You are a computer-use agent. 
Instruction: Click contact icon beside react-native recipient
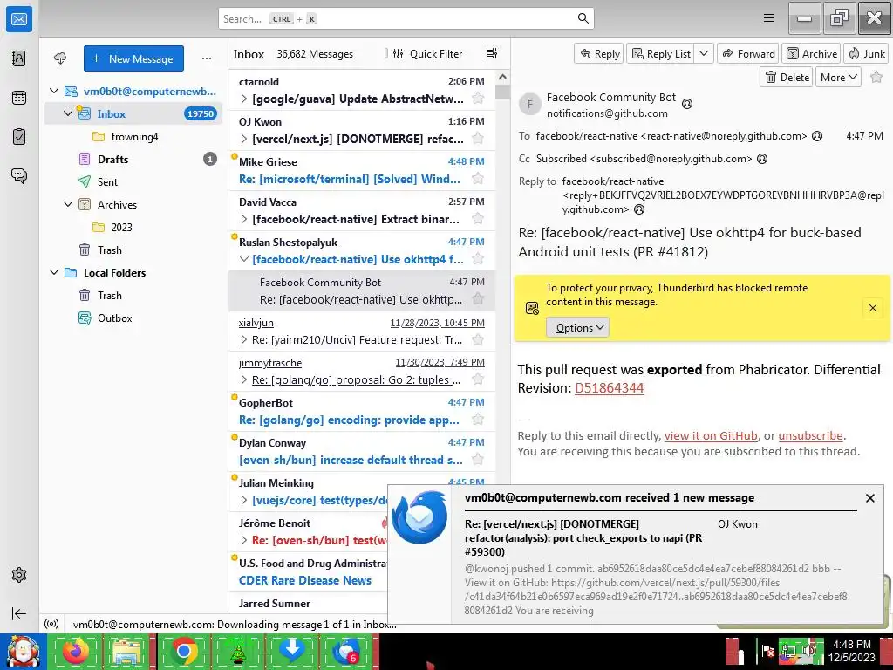[816, 136]
